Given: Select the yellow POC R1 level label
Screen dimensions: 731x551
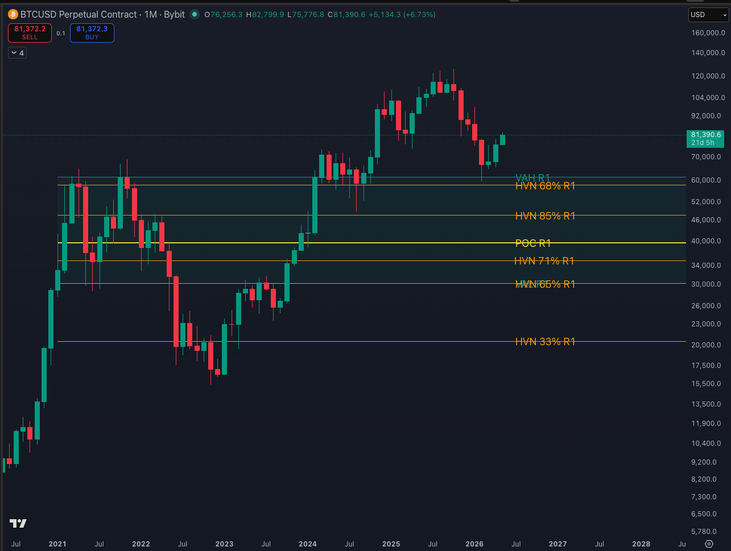Looking at the screenshot, I should [x=533, y=243].
